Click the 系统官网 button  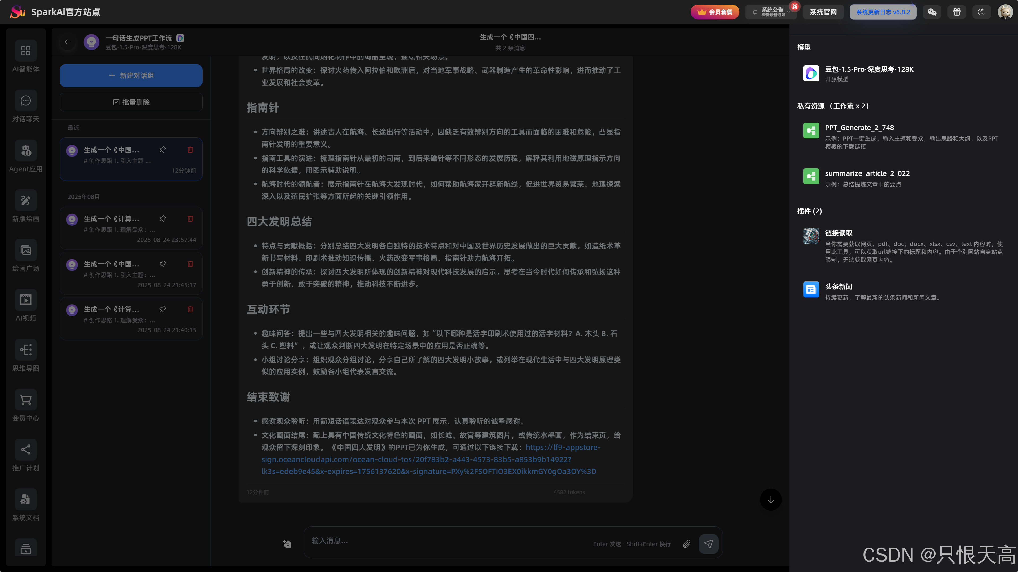[823, 12]
